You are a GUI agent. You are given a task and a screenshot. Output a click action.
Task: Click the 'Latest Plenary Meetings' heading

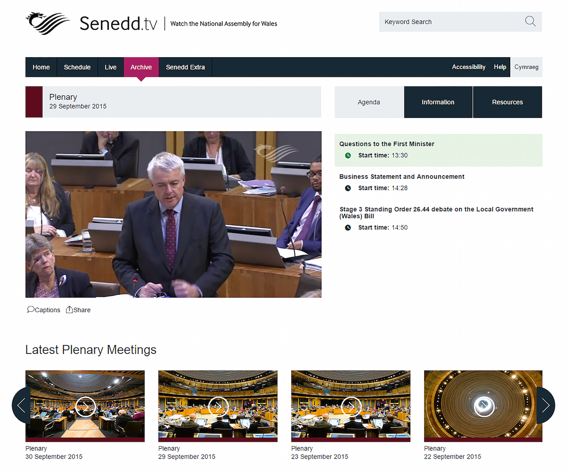(91, 350)
